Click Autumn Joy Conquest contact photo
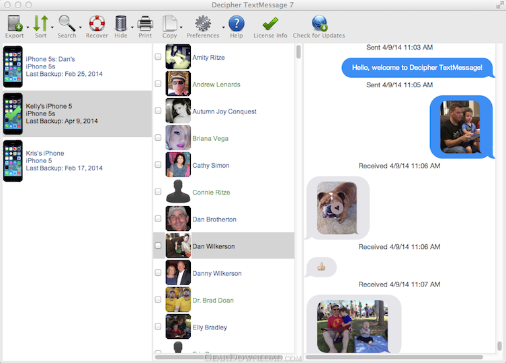 click(x=178, y=111)
